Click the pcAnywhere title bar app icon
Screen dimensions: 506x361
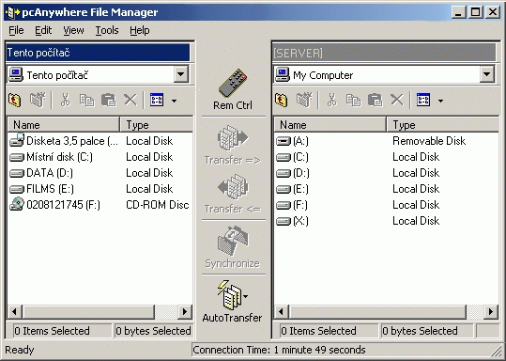[x=12, y=12]
